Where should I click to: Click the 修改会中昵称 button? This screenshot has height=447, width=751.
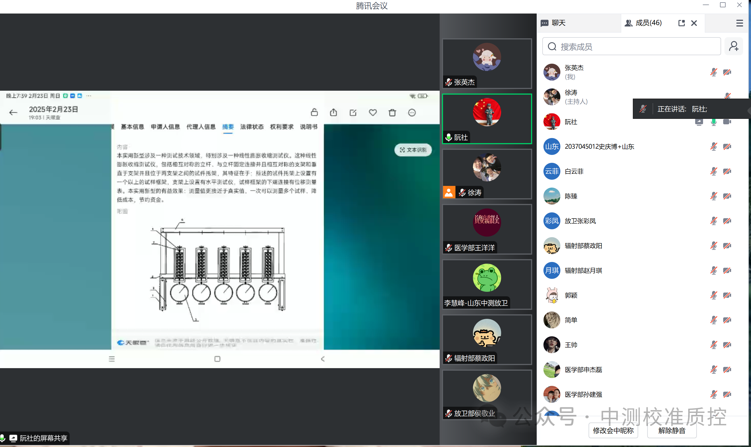(x=613, y=431)
